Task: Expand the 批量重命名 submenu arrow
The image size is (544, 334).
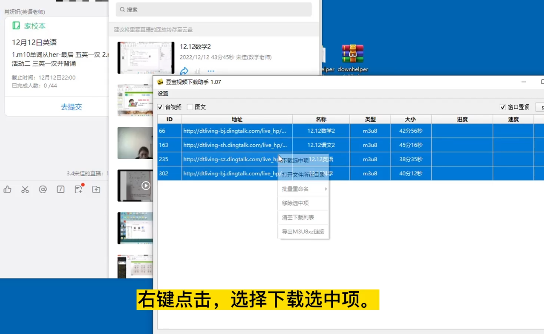Action: click(326, 189)
